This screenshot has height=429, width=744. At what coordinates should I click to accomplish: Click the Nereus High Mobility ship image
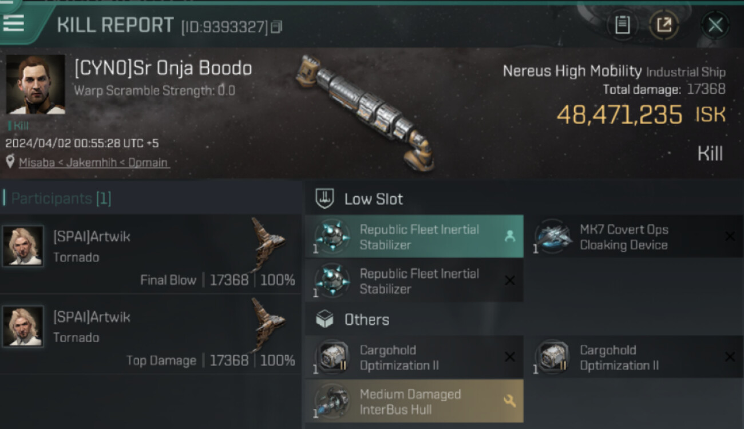click(x=365, y=111)
